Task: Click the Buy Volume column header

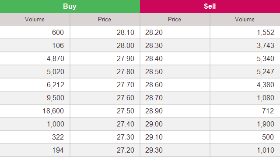Action: [x=35, y=19]
